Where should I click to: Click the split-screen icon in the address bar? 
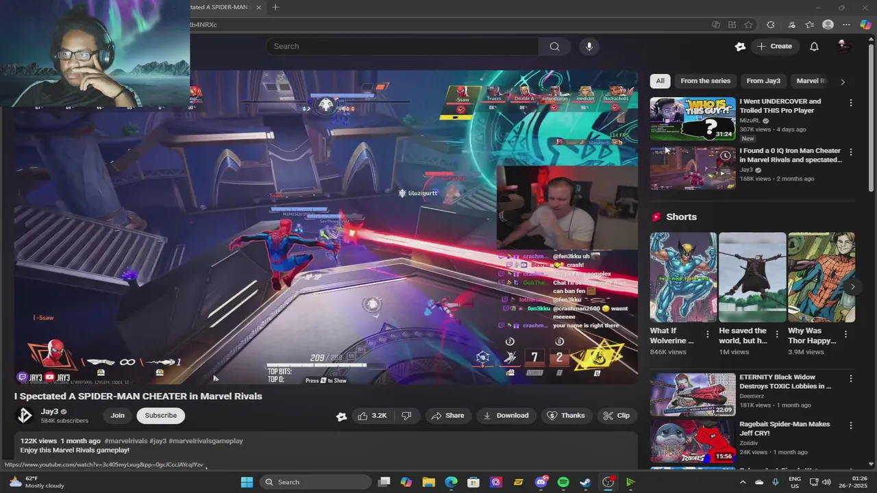732,25
